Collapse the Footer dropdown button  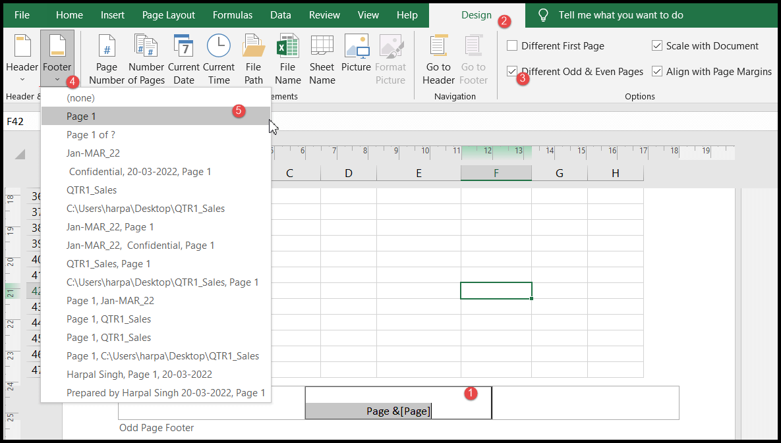click(x=57, y=59)
